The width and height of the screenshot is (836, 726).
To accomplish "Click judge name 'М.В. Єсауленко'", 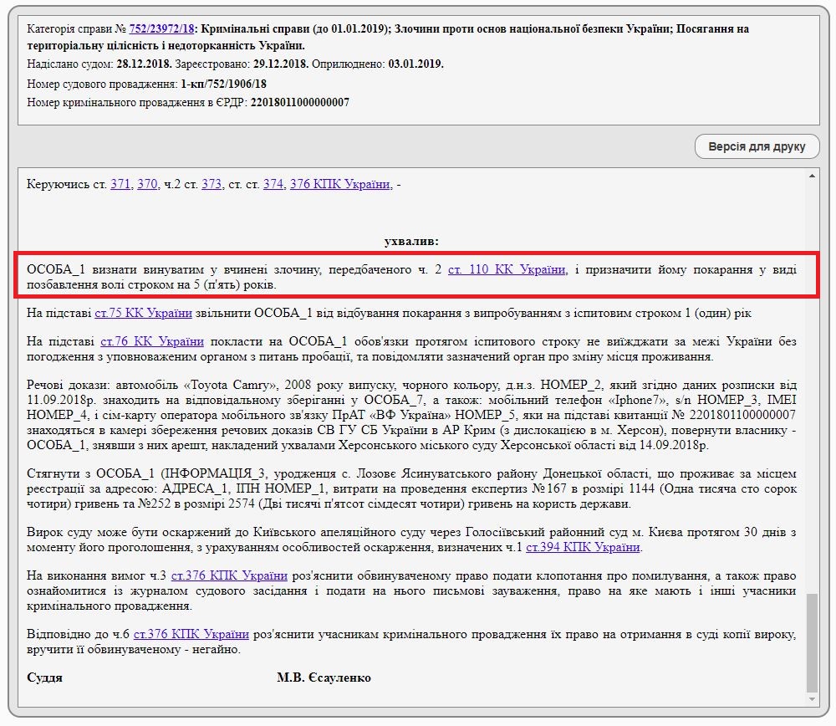I will 324,677.
